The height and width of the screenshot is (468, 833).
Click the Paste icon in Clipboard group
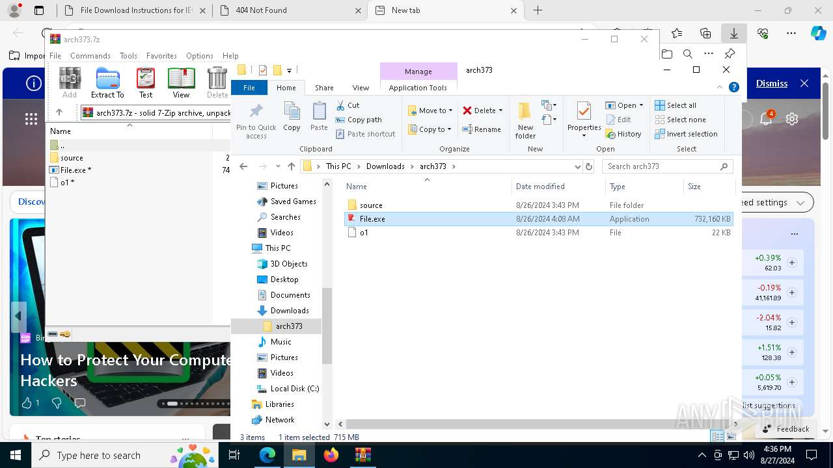click(x=319, y=117)
